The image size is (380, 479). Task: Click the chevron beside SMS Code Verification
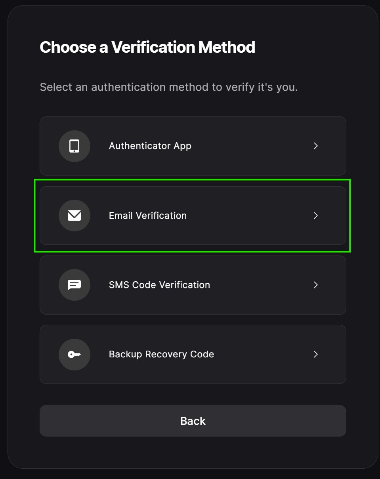click(316, 285)
